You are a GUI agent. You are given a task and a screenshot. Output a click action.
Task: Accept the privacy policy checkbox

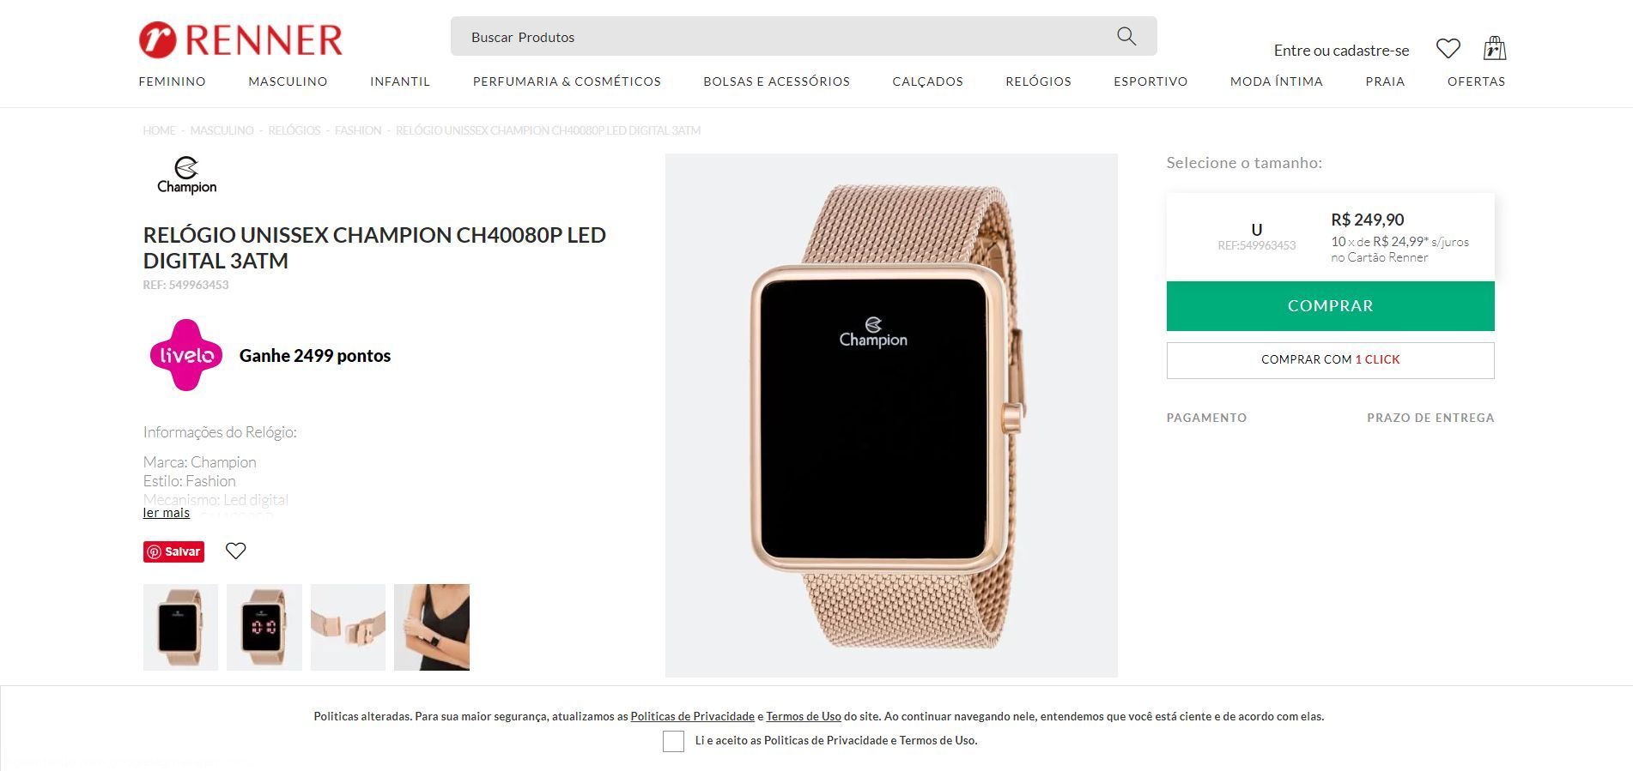coord(673,741)
